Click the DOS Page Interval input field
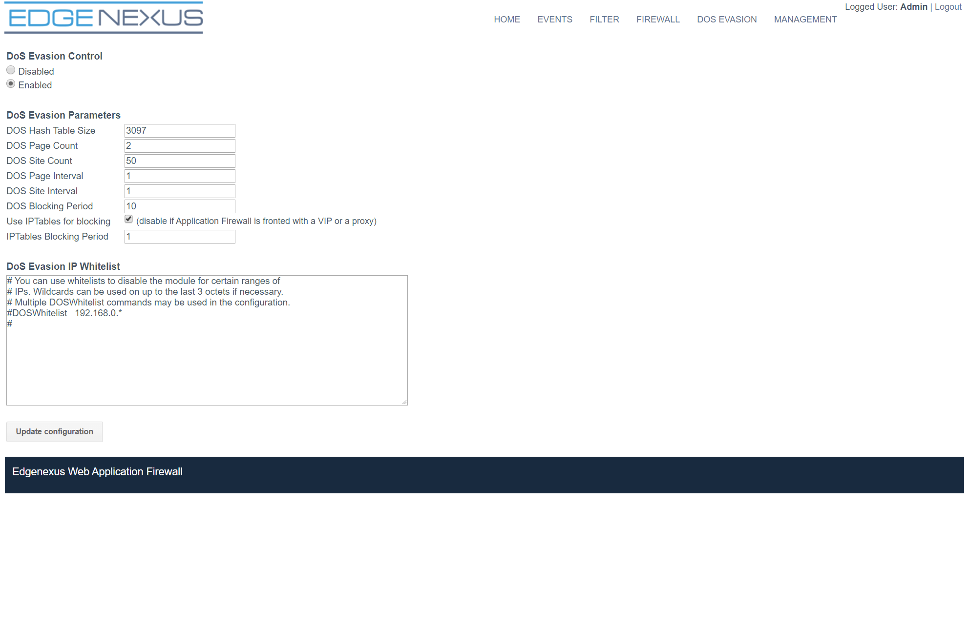The width and height of the screenshot is (969, 628). click(179, 176)
